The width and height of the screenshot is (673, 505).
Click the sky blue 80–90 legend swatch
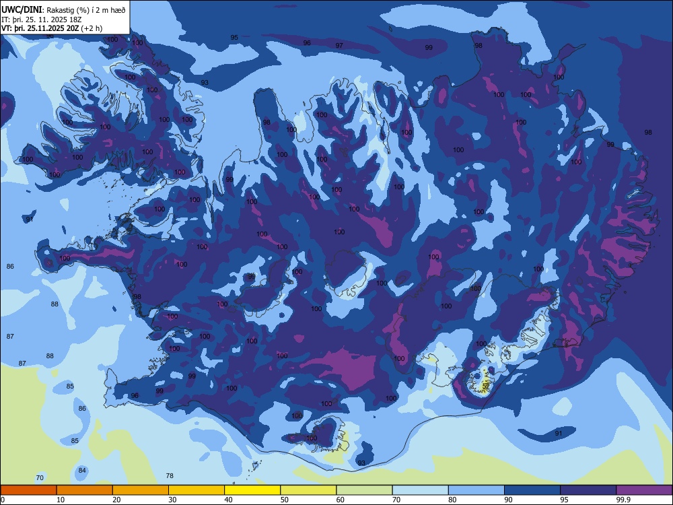pos(476,490)
